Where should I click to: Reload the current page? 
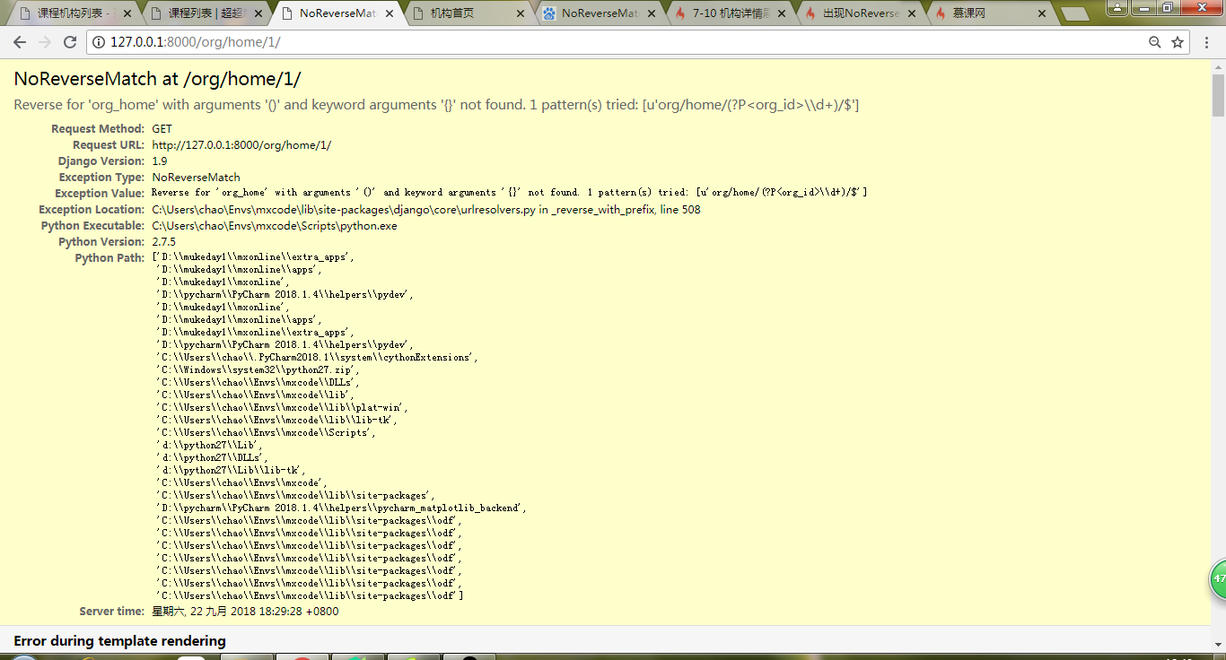[70, 42]
